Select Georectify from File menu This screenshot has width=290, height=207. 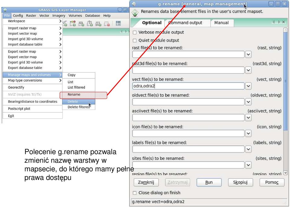point(33,88)
